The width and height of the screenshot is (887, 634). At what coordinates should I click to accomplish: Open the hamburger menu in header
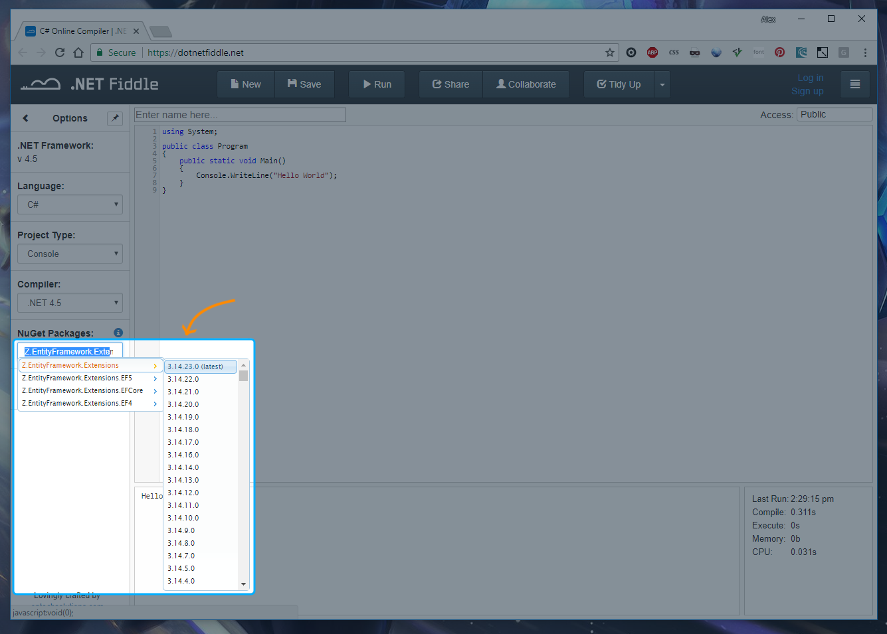pos(854,84)
